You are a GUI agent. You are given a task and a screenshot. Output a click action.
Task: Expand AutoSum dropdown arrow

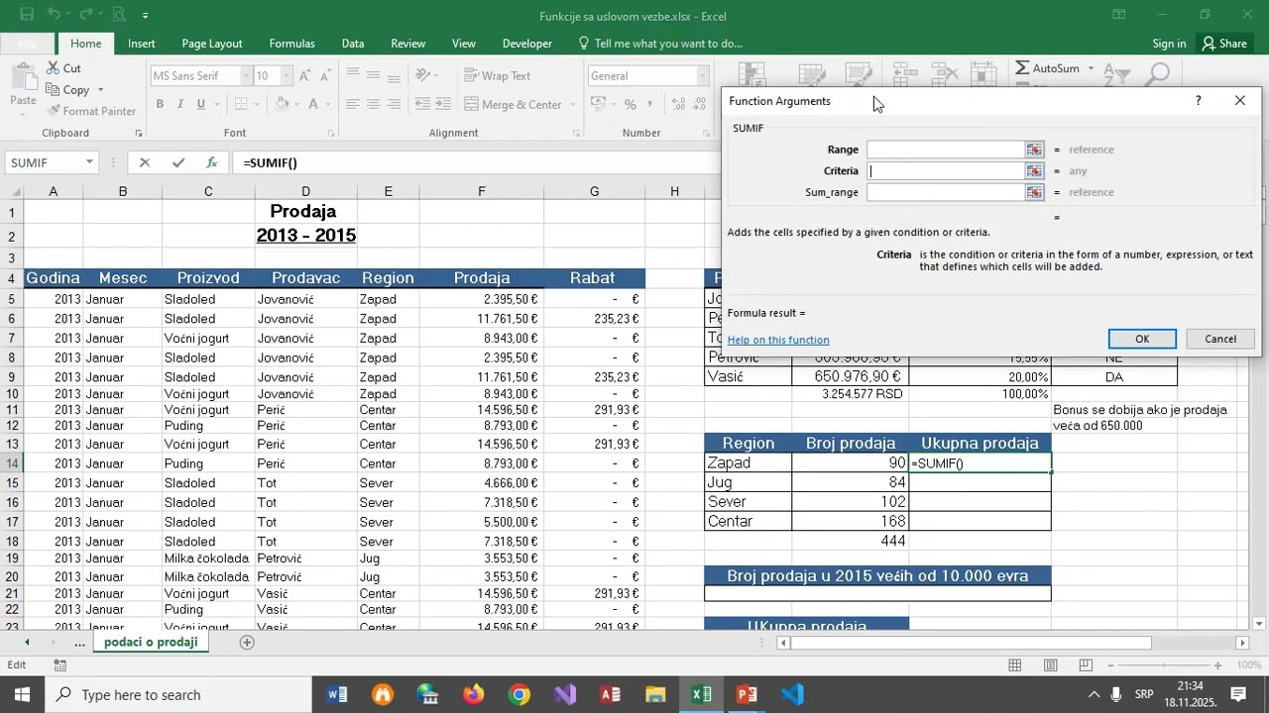pos(1091,68)
